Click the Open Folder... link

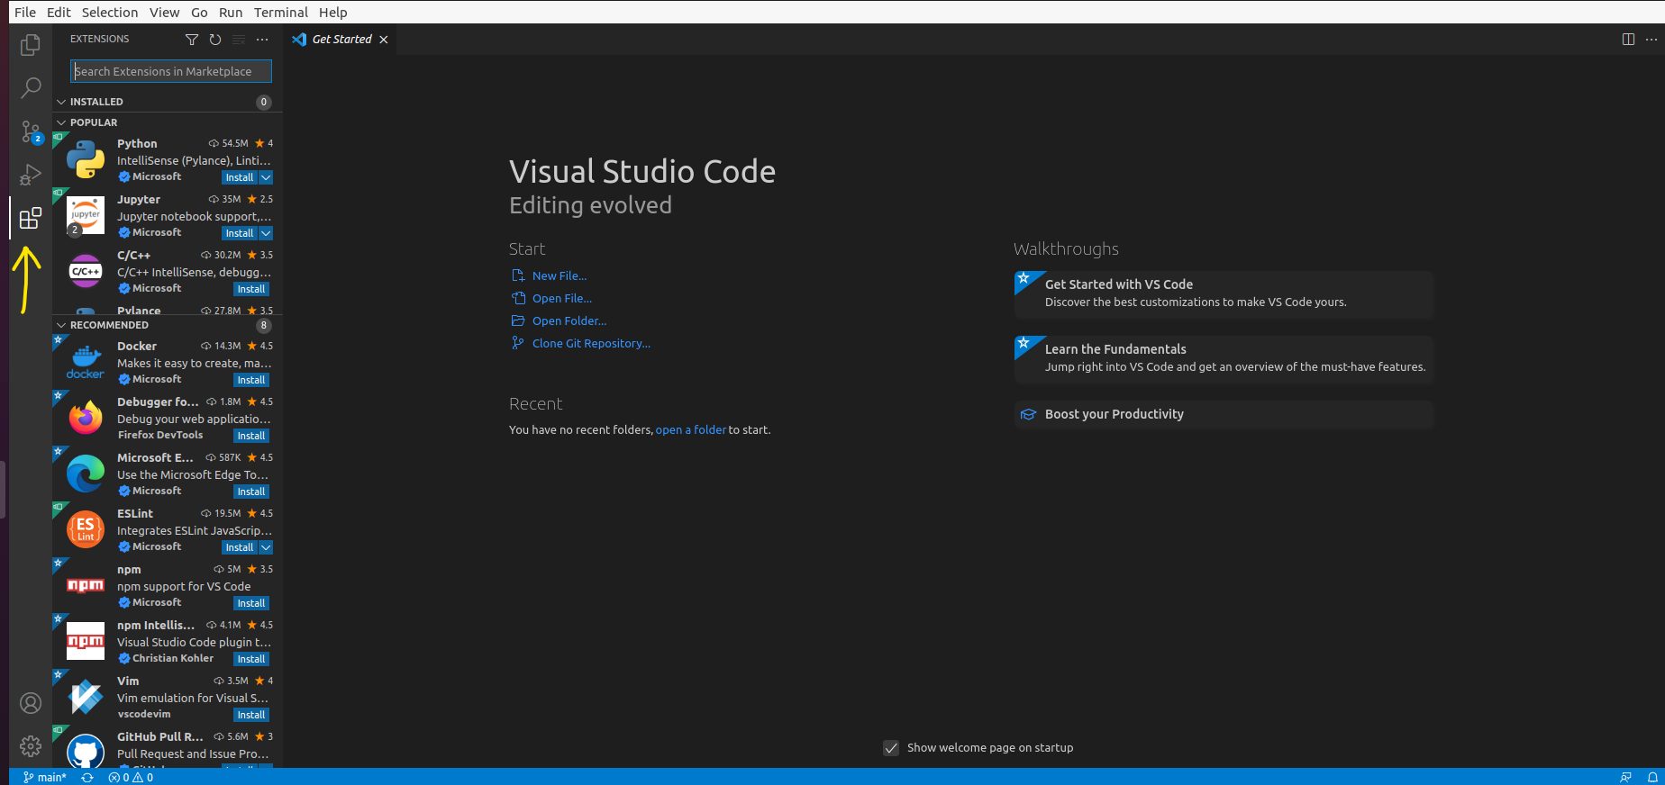[569, 321]
